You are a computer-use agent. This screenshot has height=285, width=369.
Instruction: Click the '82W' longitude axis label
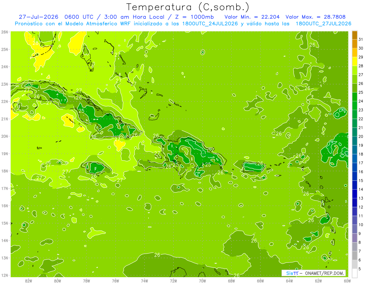coord(29,281)
